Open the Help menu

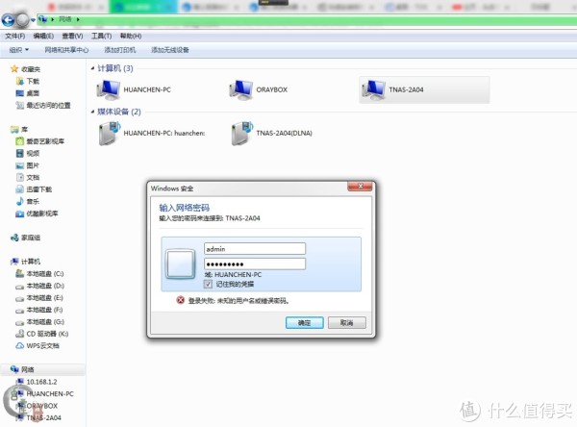pos(131,36)
